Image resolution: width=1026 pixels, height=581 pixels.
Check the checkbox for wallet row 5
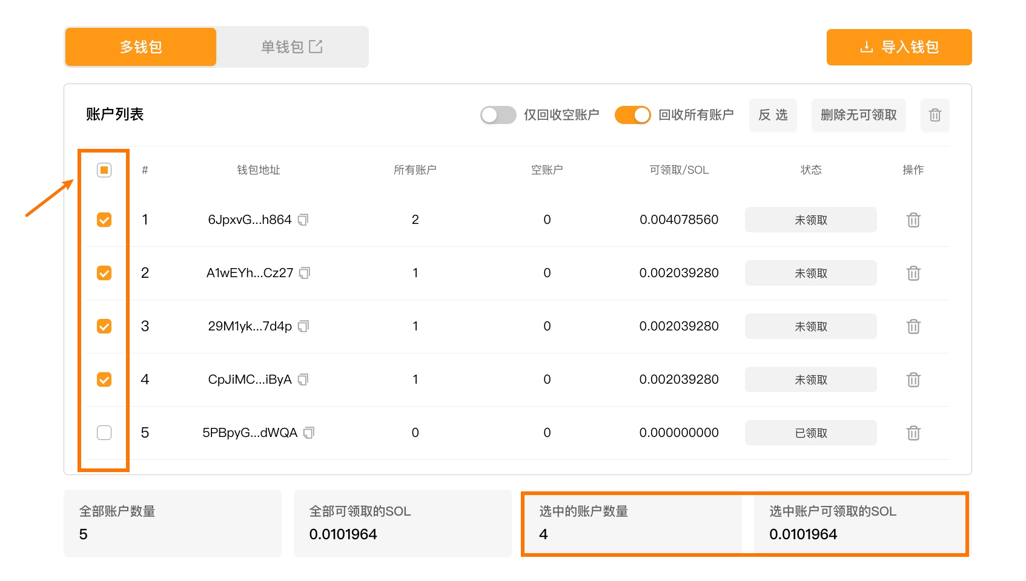coord(104,433)
